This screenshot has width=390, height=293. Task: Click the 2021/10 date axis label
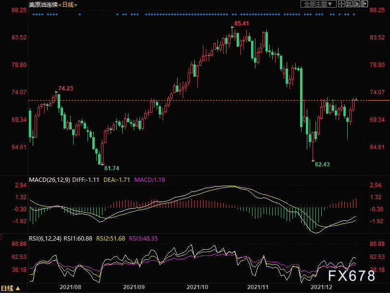197,287
